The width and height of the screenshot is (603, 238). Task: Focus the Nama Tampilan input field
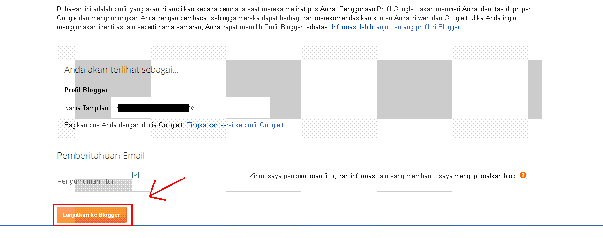point(191,107)
